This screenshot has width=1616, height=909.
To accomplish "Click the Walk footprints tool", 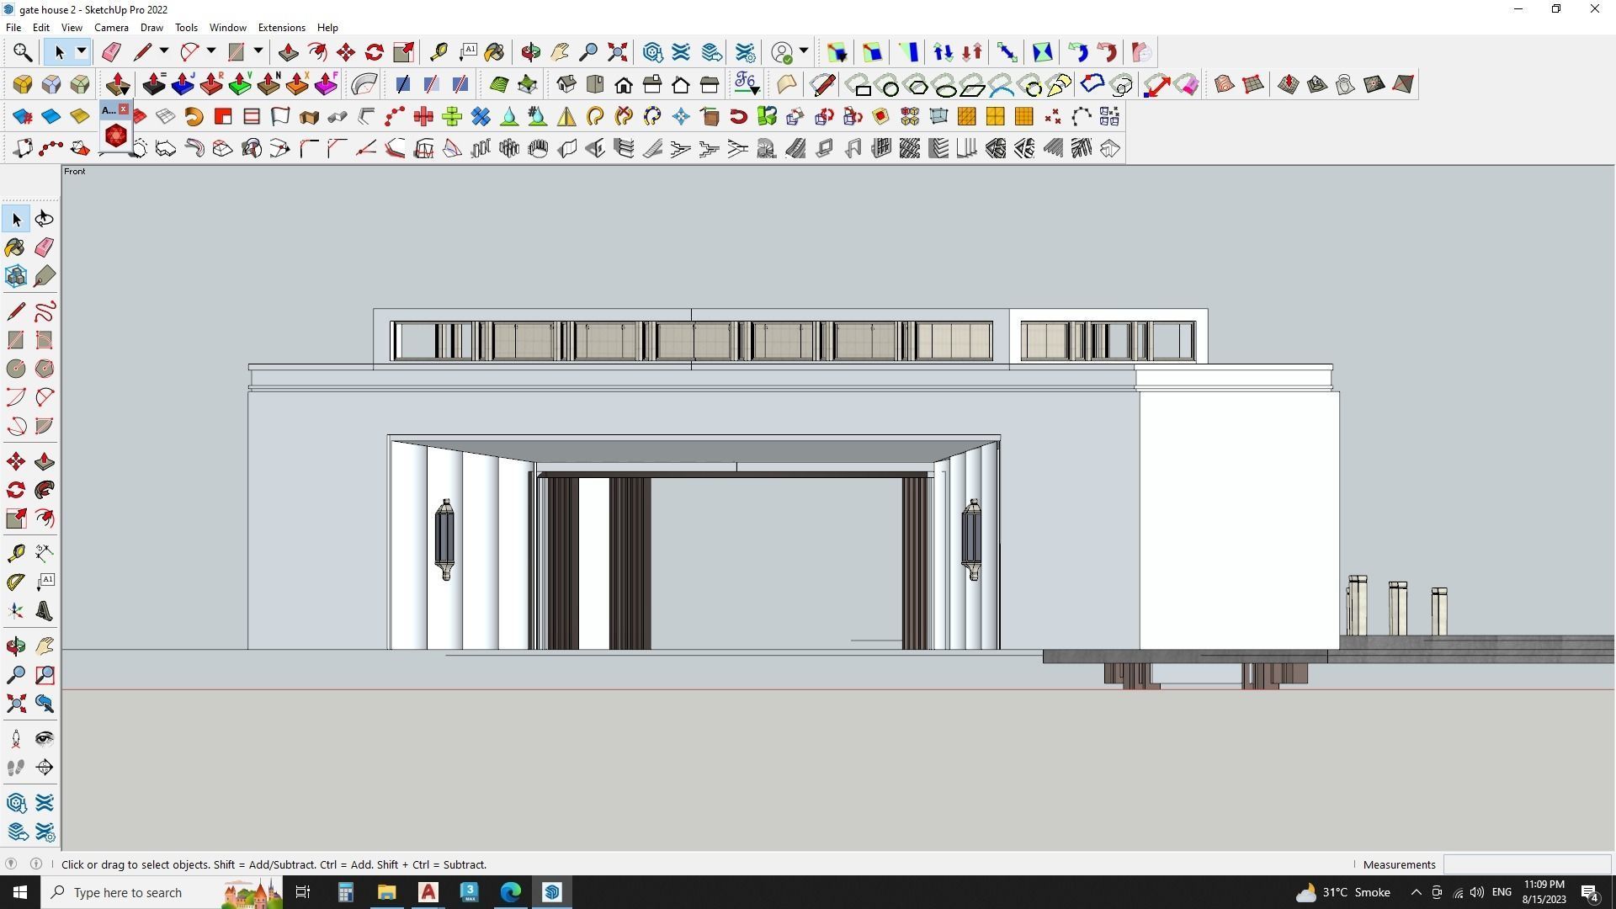I will (15, 768).
